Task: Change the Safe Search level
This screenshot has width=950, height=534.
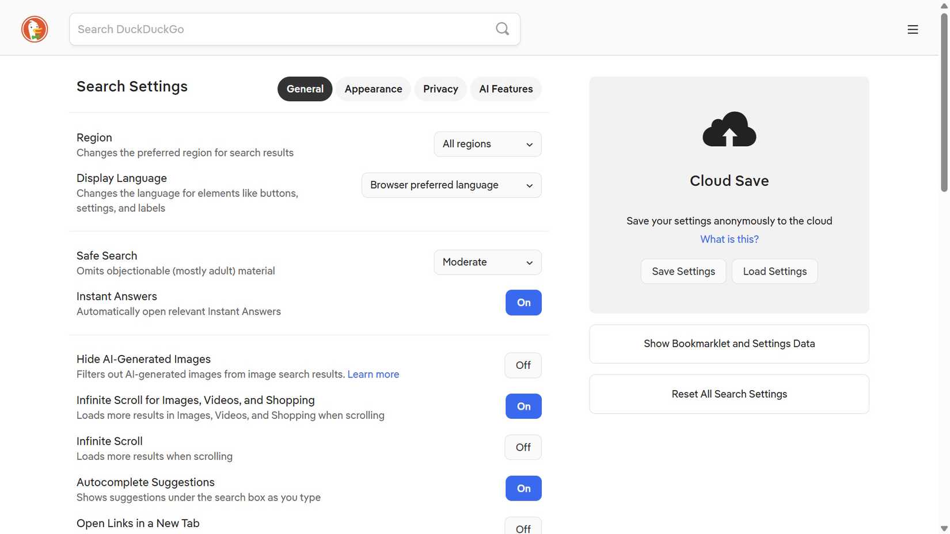Action: click(x=487, y=262)
